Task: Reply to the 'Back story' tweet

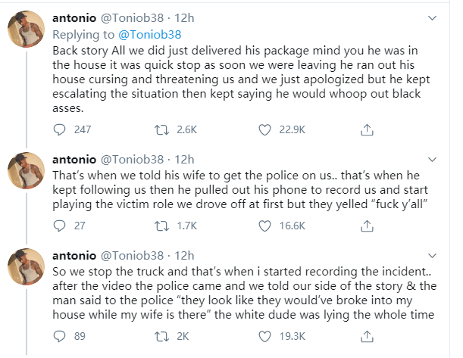Action: click(61, 129)
